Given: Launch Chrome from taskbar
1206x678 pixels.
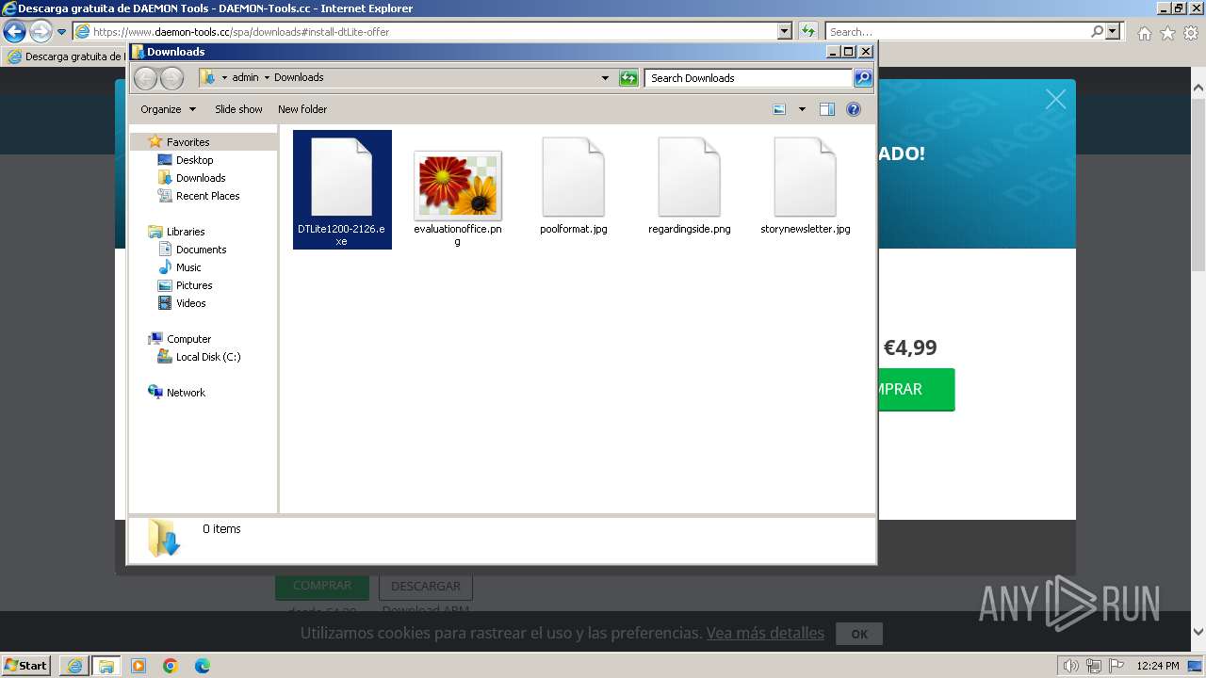Looking at the screenshot, I should 171,665.
